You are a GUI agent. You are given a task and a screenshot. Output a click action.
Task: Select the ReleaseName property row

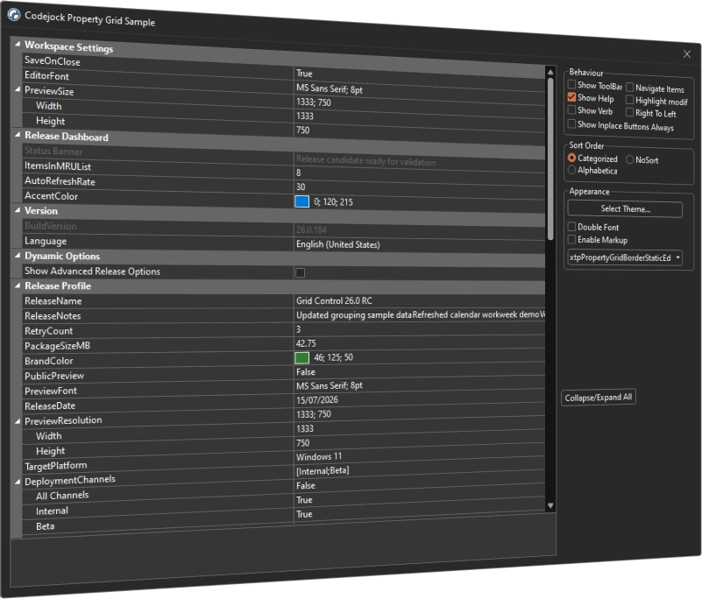[284, 300]
